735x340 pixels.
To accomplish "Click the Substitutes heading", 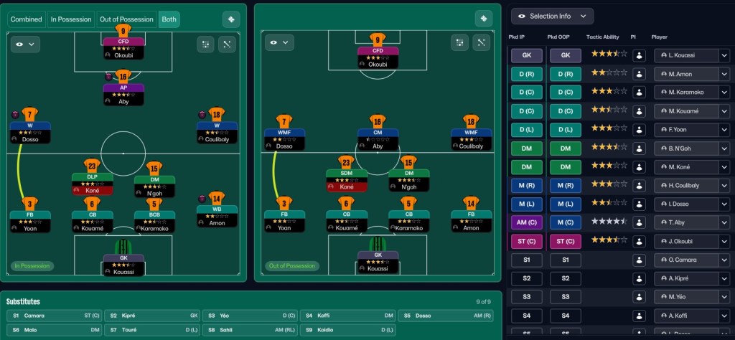I will (x=24, y=301).
